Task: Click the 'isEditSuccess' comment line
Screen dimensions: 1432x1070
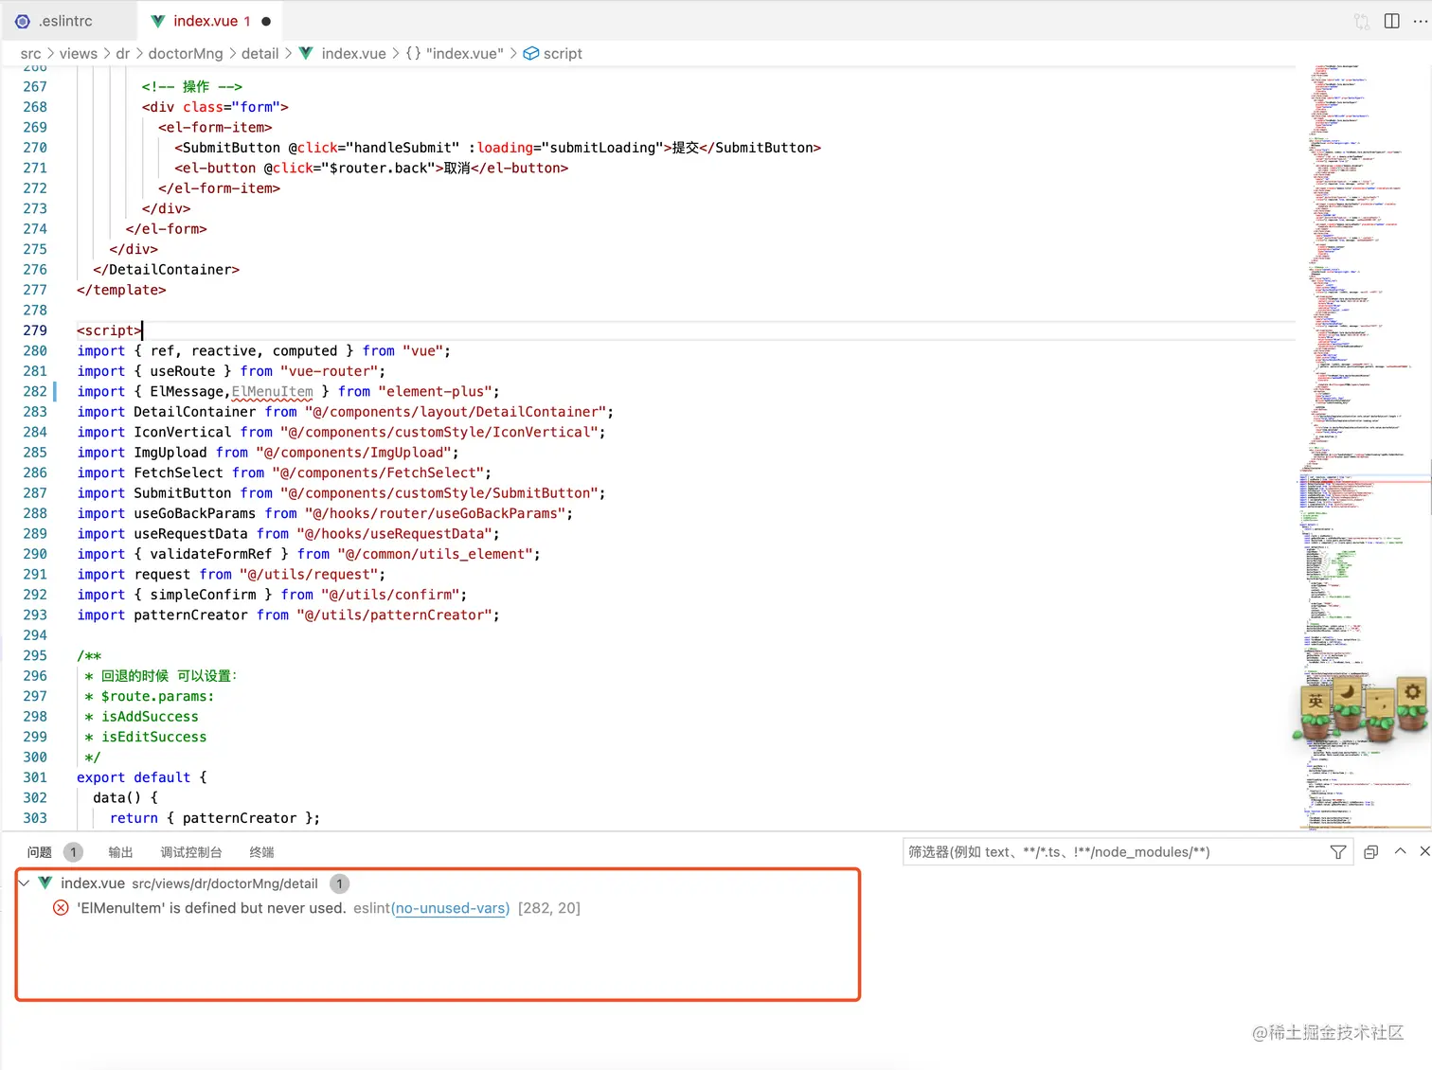Action: pos(153,737)
